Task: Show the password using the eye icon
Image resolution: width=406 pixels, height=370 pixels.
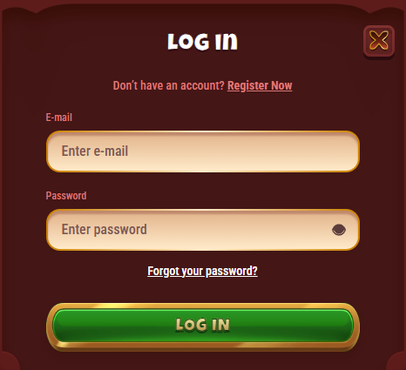Action: [x=339, y=230]
